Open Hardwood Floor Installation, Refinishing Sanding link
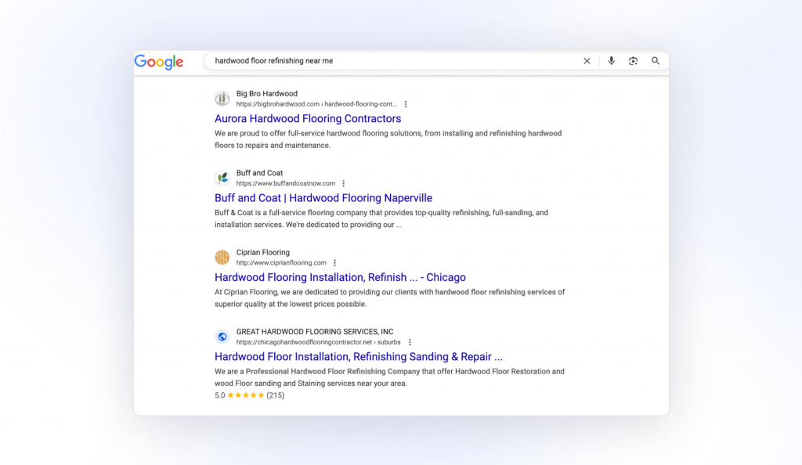The height and width of the screenshot is (465, 802). (359, 357)
